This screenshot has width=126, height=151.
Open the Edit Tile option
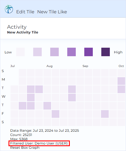25,12
